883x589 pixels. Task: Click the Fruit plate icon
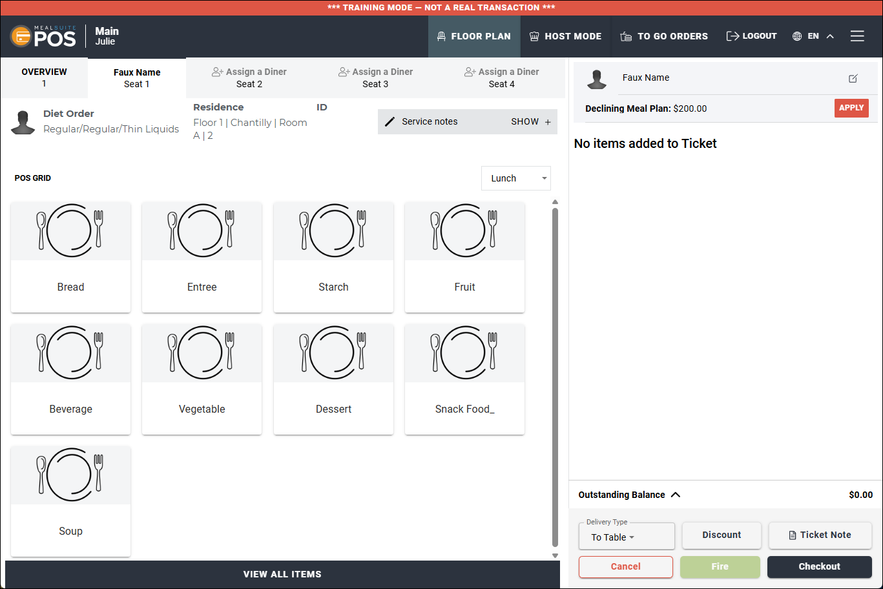click(464, 231)
